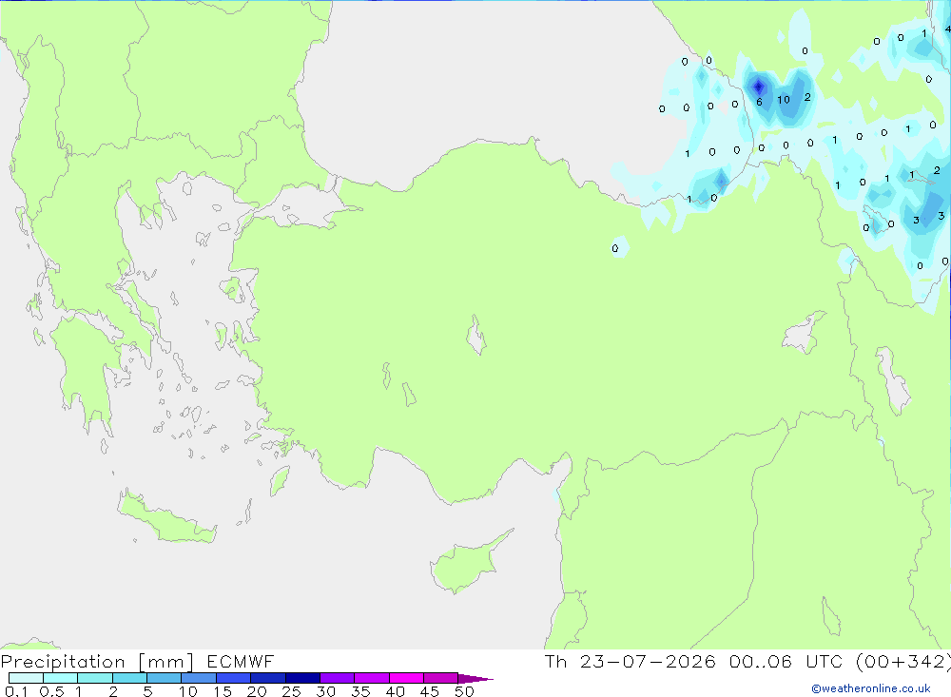Click the 45–50 mm legend color swatch
Screen dimensions: 951x697
(x=441, y=678)
